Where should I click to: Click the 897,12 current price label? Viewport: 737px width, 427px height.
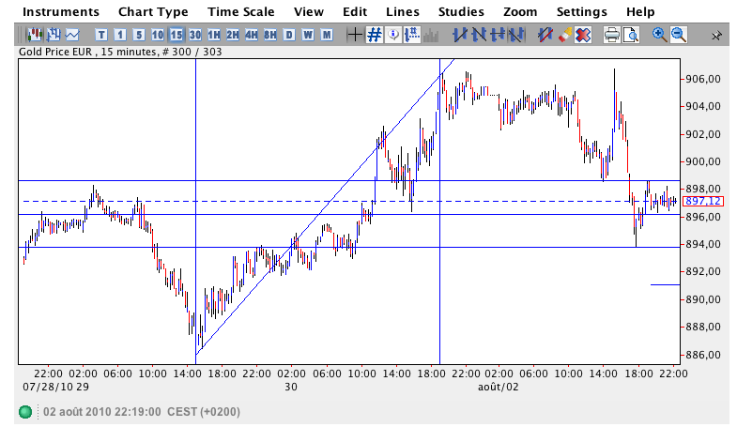[x=703, y=201]
